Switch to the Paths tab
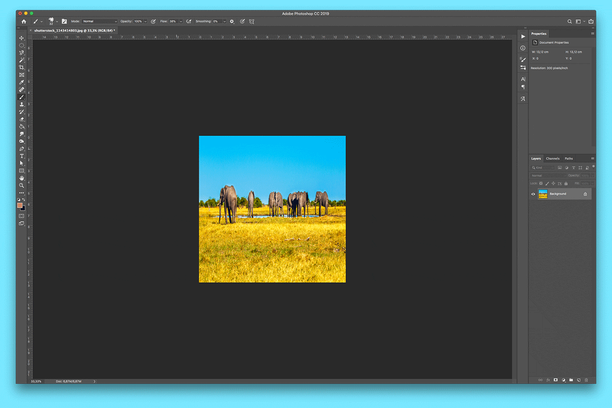612x408 pixels. click(569, 159)
